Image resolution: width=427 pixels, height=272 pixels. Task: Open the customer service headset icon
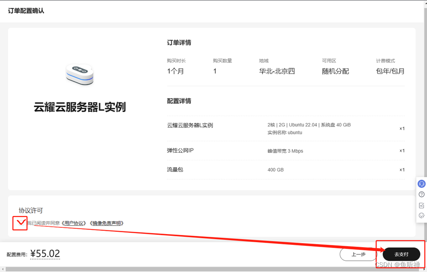pyautogui.click(x=421, y=184)
